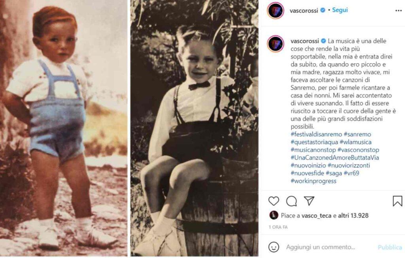Screen dimensions: 405x258
Task: Open the #workinprogress hashtag
Action: [x=313, y=181]
